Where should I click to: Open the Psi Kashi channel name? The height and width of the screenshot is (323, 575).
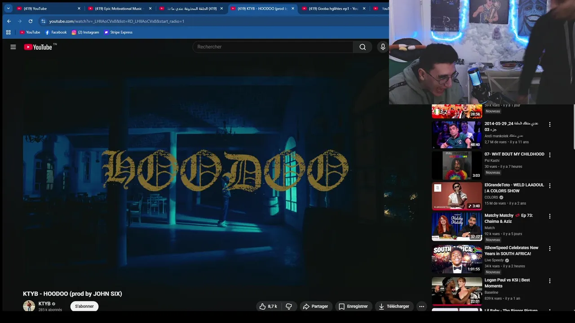pos(492,161)
